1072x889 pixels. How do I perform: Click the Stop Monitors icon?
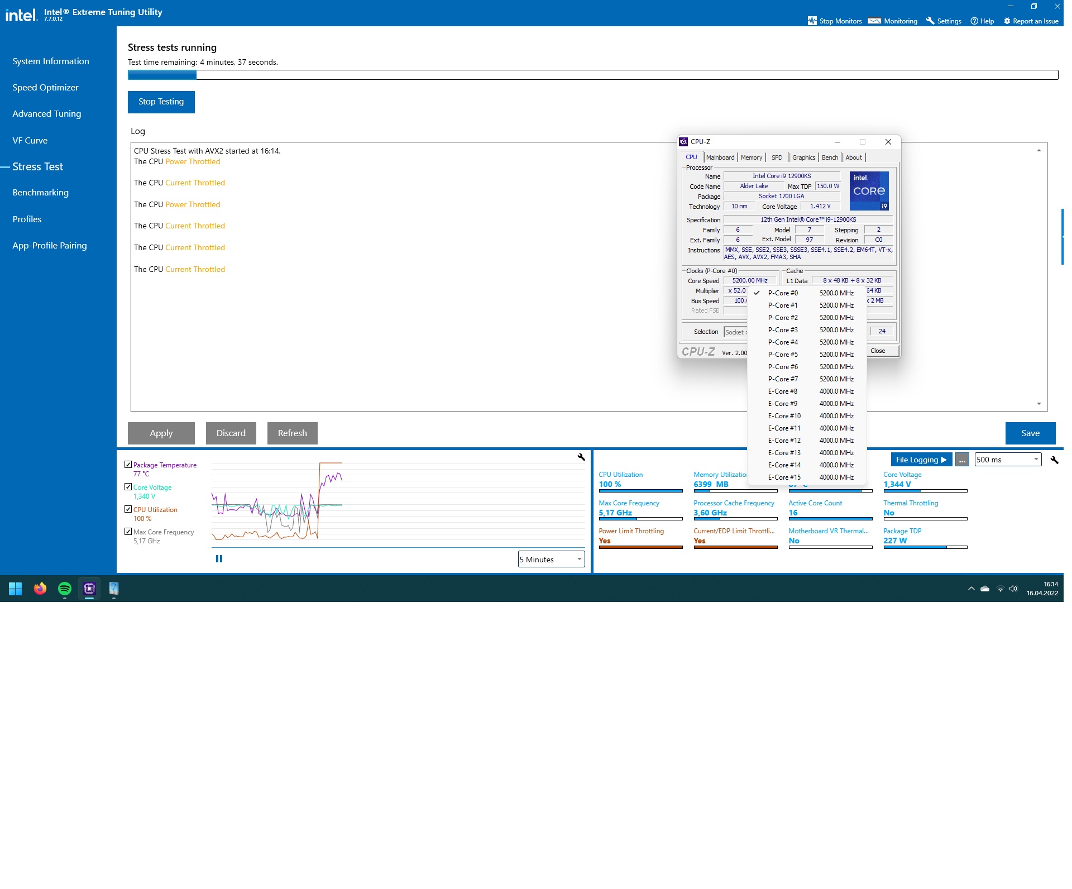pos(812,21)
